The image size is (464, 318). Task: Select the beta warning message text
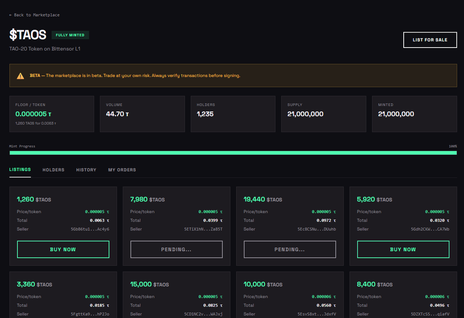[135, 76]
